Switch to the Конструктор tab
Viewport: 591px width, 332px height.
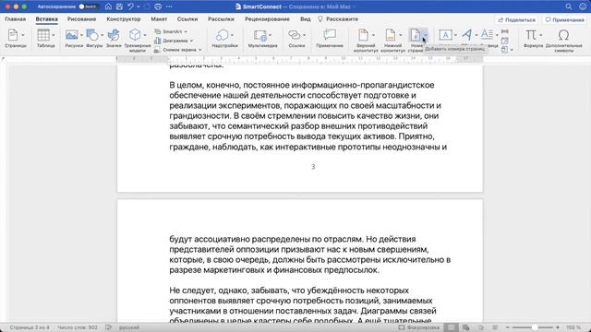(123, 18)
